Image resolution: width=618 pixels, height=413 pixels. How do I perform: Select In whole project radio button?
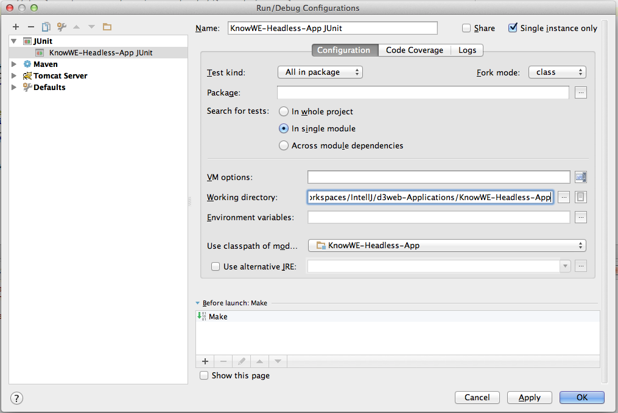(283, 111)
